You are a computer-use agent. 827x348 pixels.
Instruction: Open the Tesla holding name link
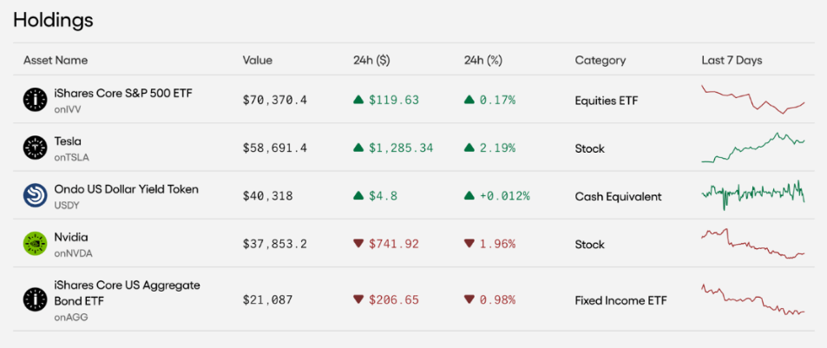pos(68,141)
